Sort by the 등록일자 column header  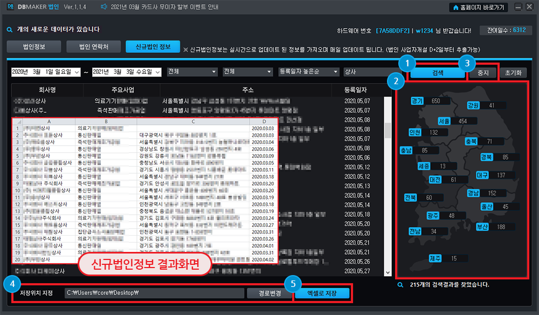tap(356, 90)
